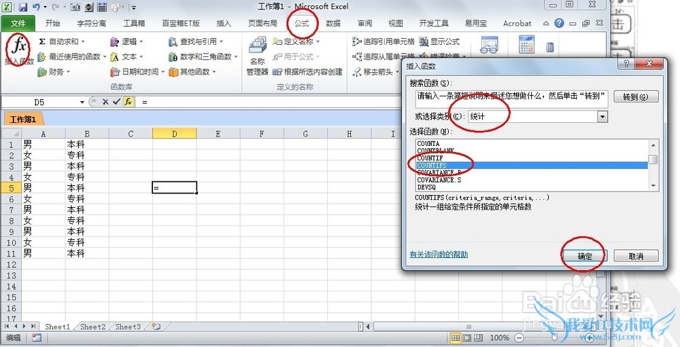
Task: Confirm formula entry with the checkmark icon
Action: click(x=116, y=102)
